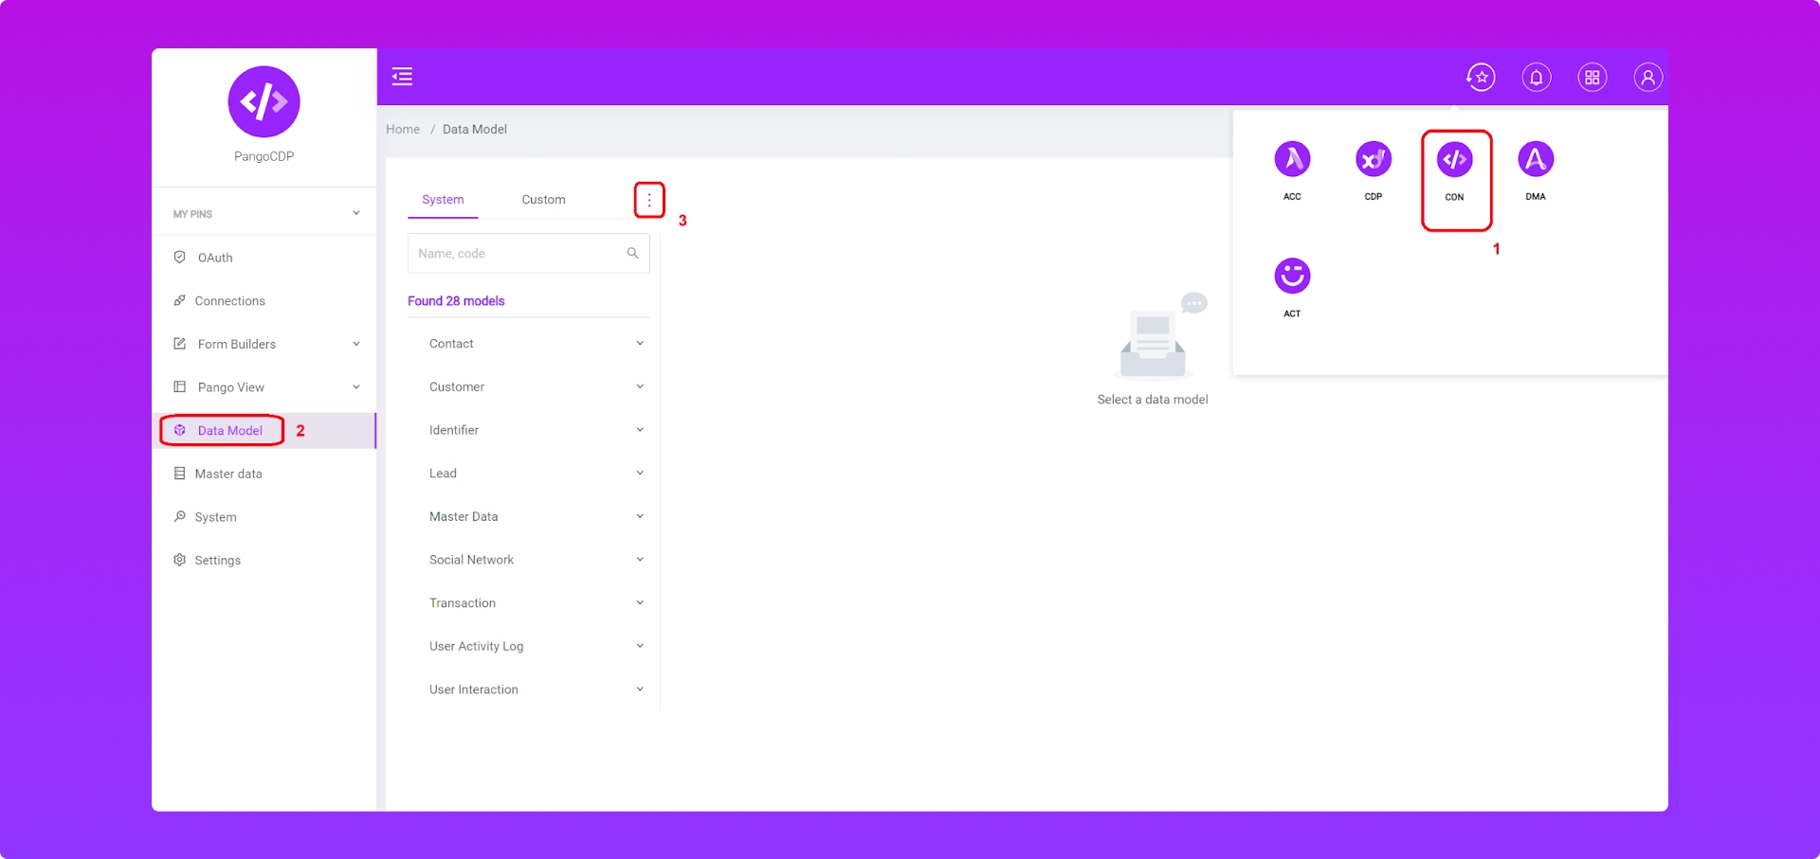
Task: Collapse the My Pins section
Action: 356,213
